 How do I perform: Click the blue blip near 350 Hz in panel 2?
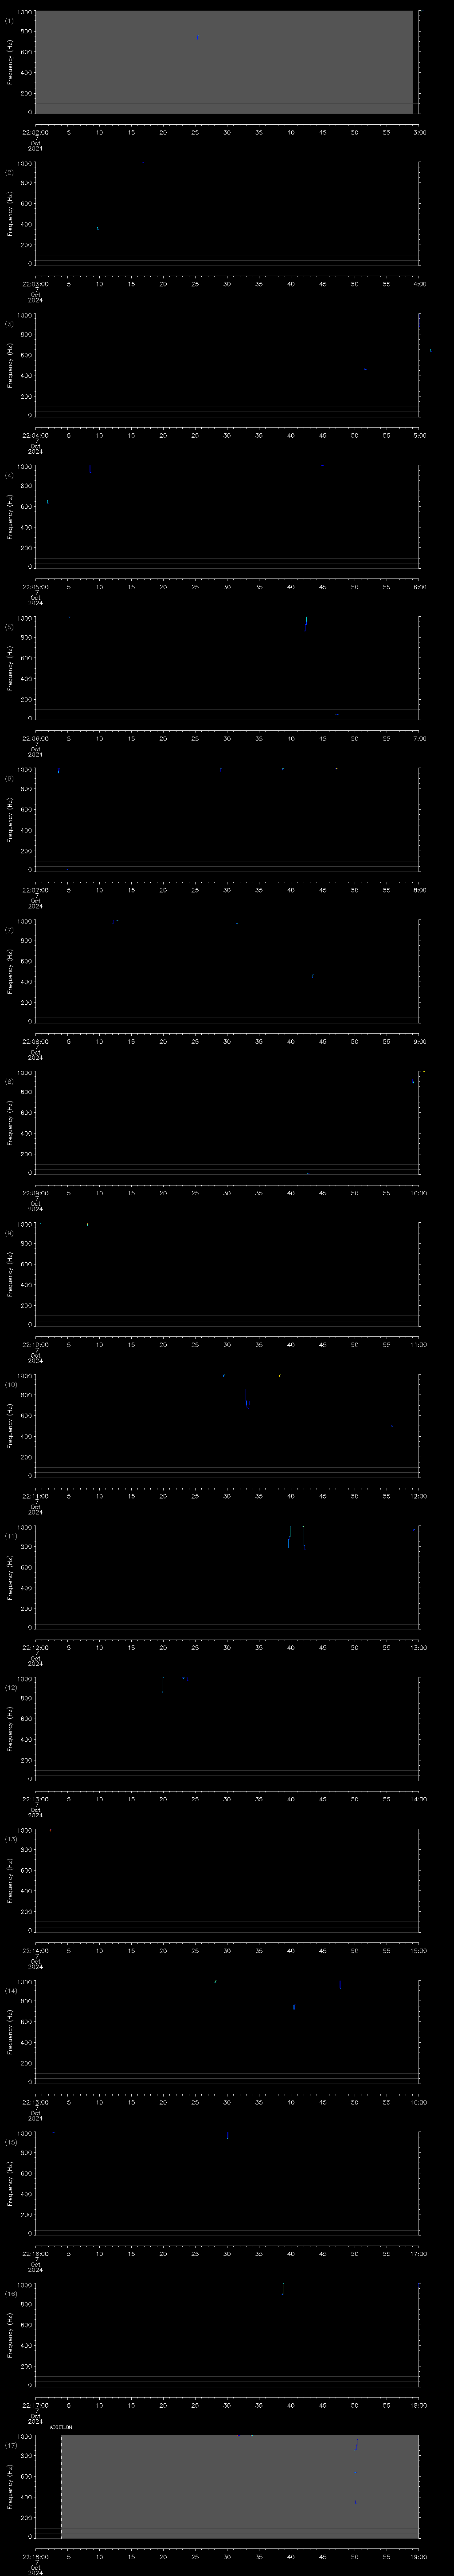(98, 229)
